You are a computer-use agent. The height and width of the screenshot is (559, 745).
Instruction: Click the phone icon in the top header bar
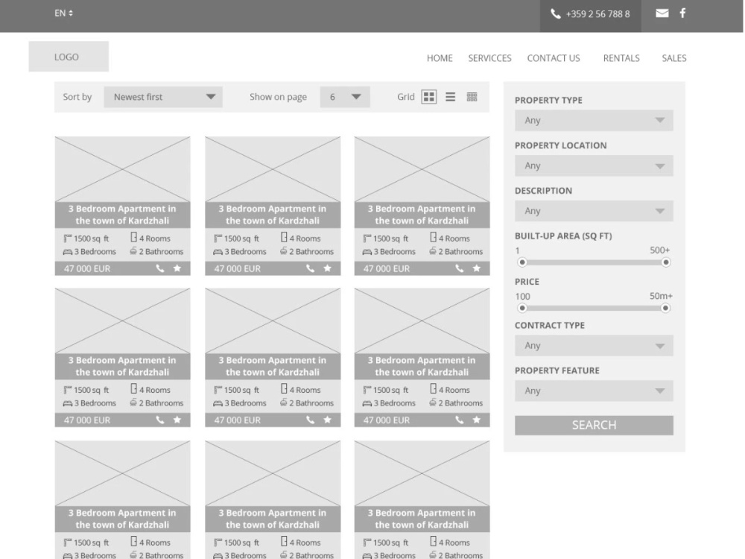[556, 13]
